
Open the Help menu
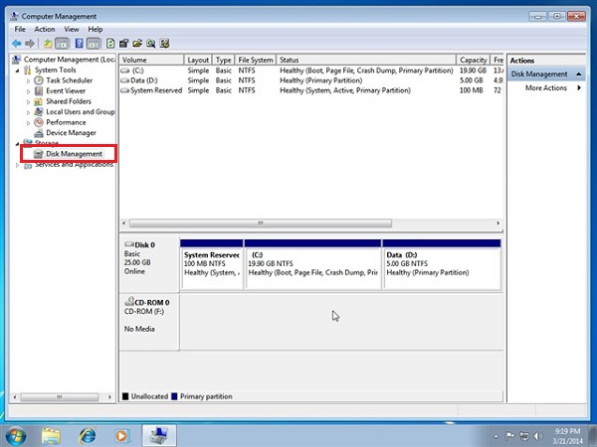96,29
